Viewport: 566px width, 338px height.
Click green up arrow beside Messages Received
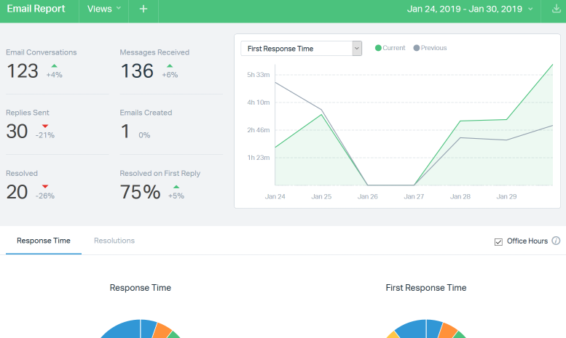pos(170,66)
